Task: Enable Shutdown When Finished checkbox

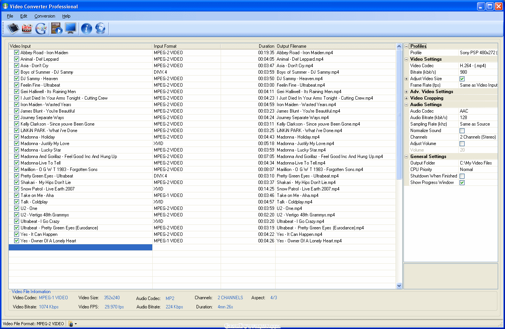Action: pos(462,176)
